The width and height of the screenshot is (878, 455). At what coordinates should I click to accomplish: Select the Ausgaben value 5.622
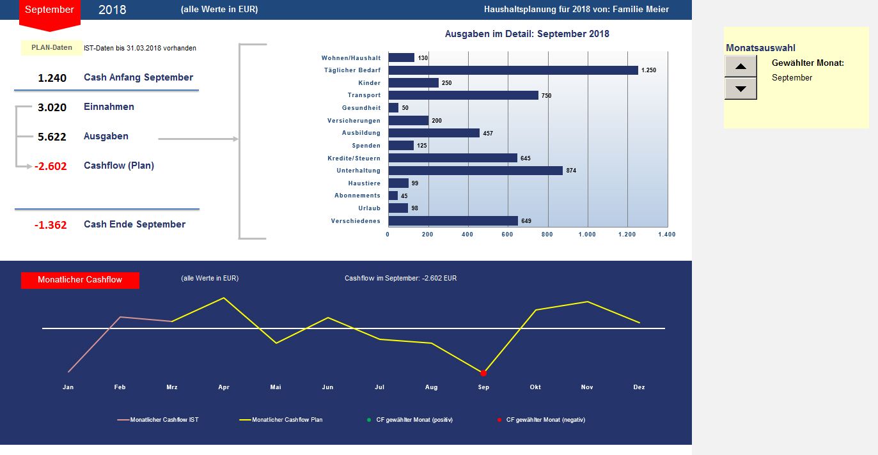(52, 137)
